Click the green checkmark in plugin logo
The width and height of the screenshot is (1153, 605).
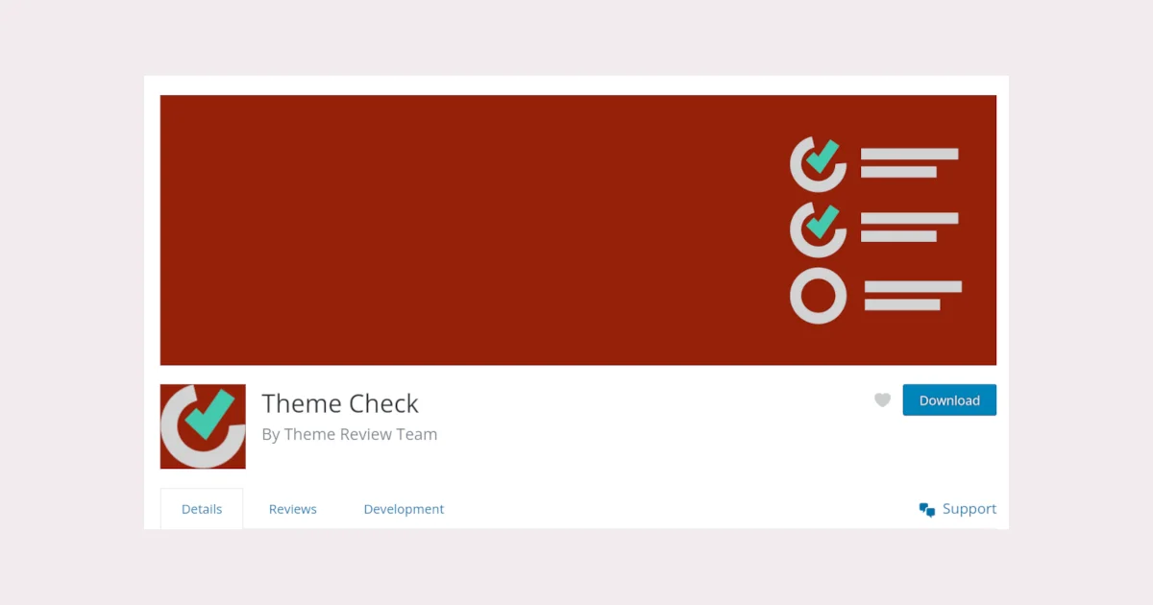pyautogui.click(x=209, y=414)
